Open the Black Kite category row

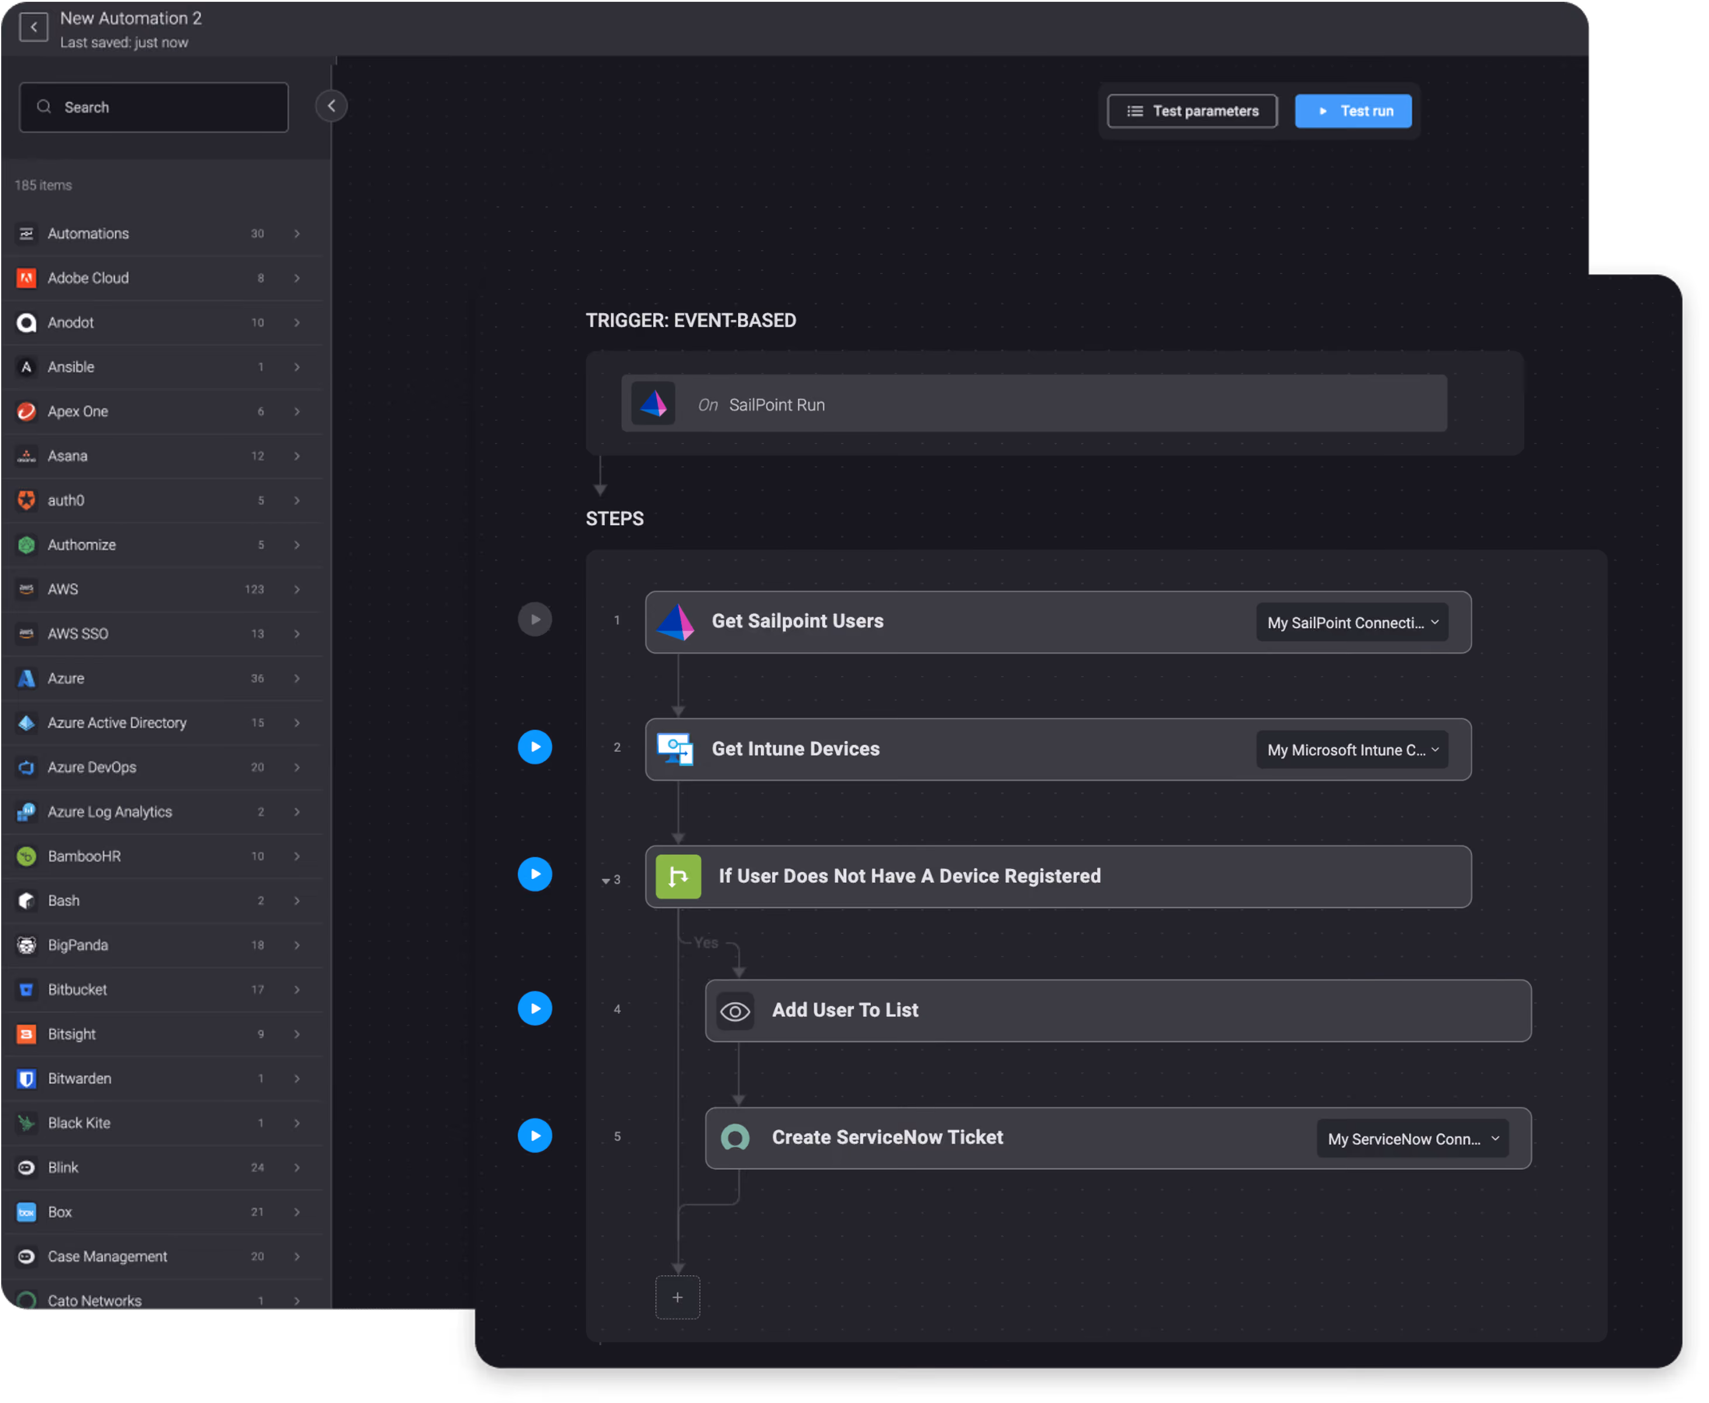pos(162,1123)
